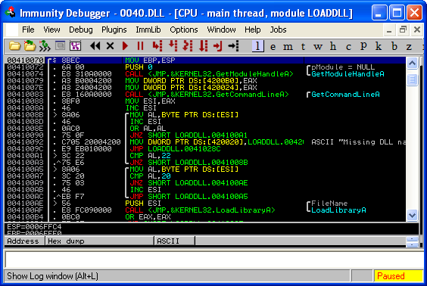Restore the inner CPU window
The image size is (427, 286).
coord(403,30)
